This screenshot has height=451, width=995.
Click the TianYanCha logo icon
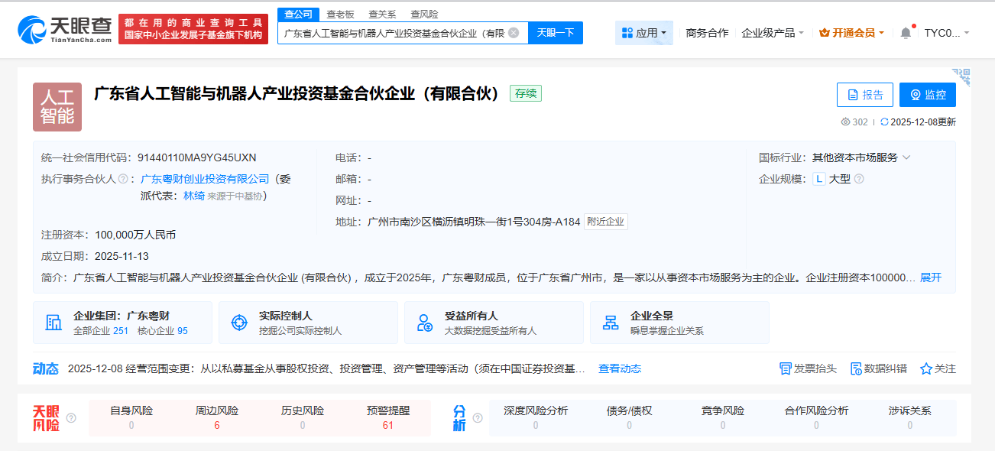[32, 29]
